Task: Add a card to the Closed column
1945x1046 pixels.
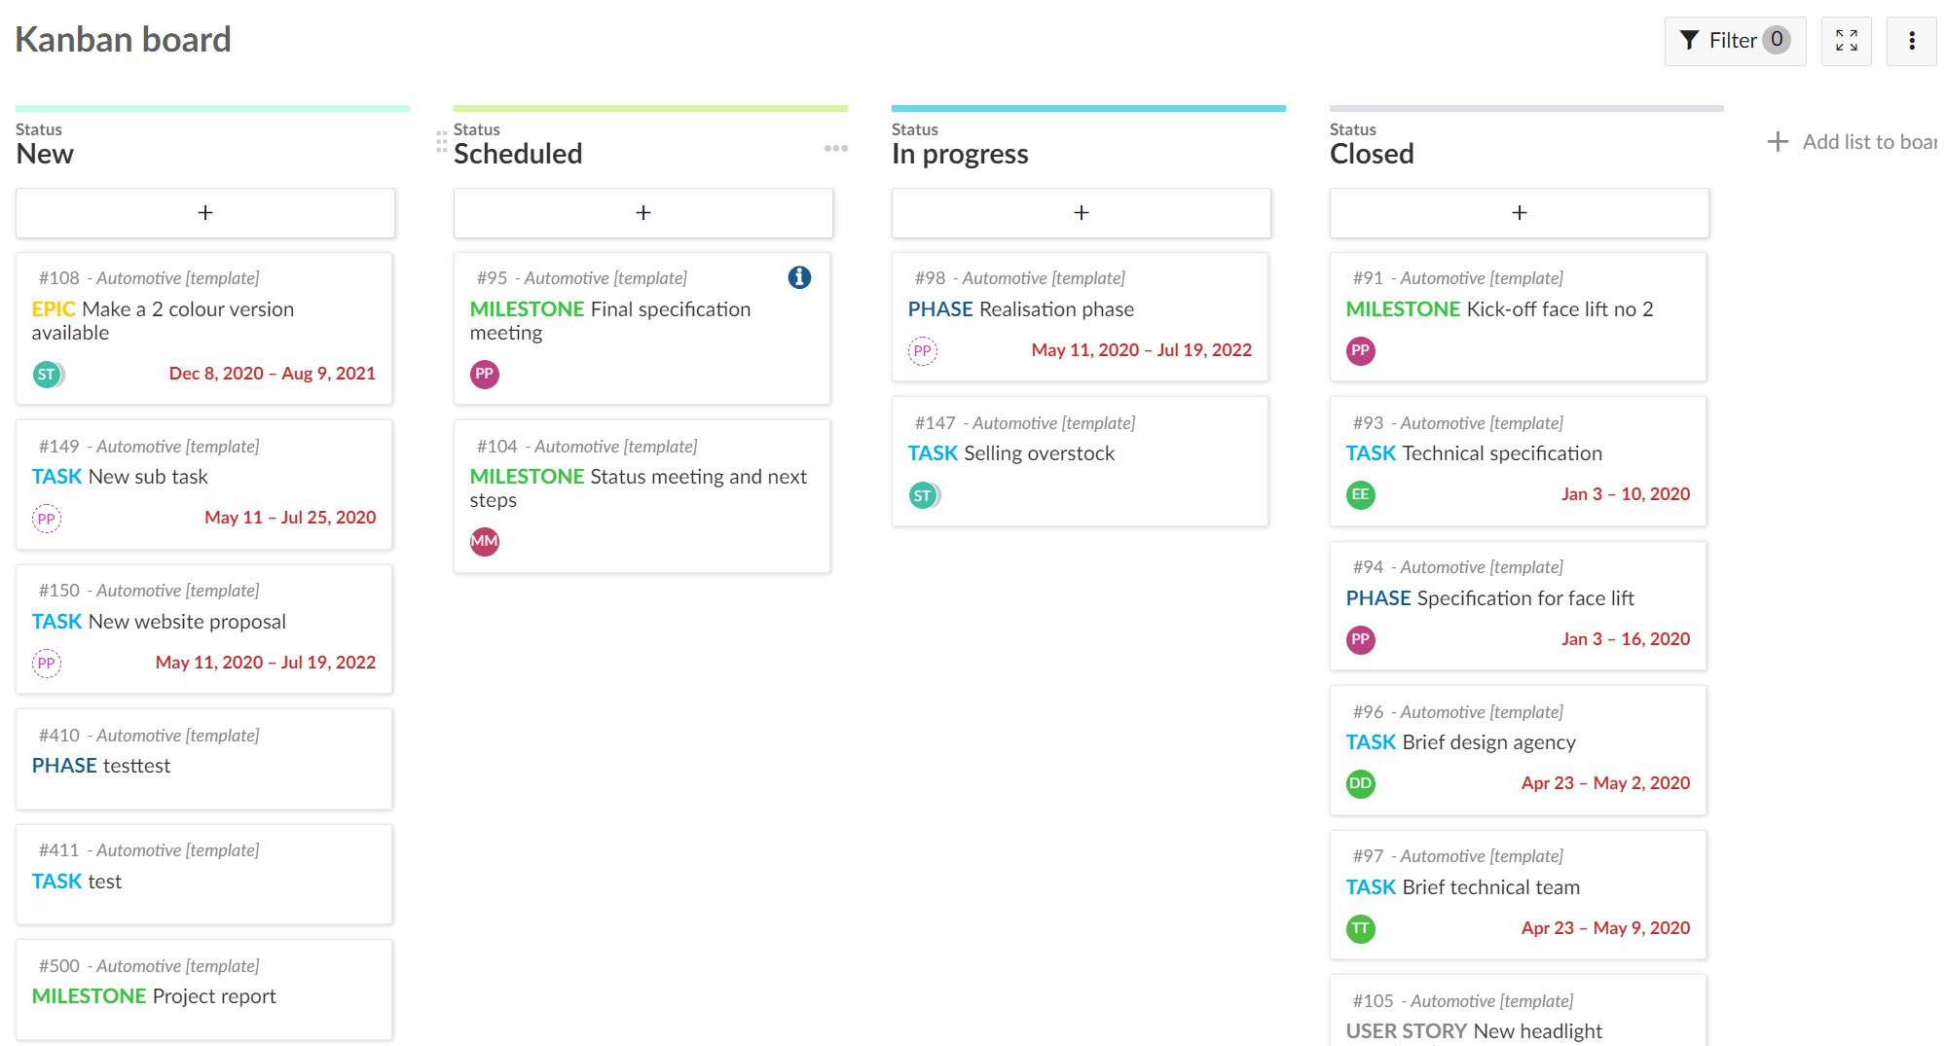Action: (1520, 212)
